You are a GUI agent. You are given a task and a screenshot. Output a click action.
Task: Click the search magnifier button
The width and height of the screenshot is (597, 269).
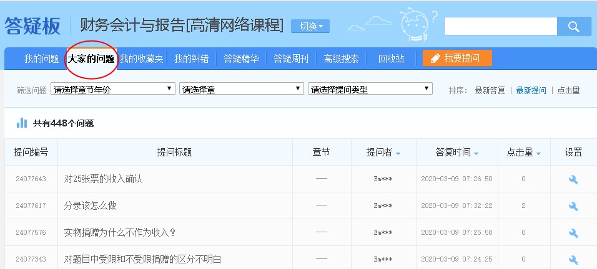coord(574,26)
